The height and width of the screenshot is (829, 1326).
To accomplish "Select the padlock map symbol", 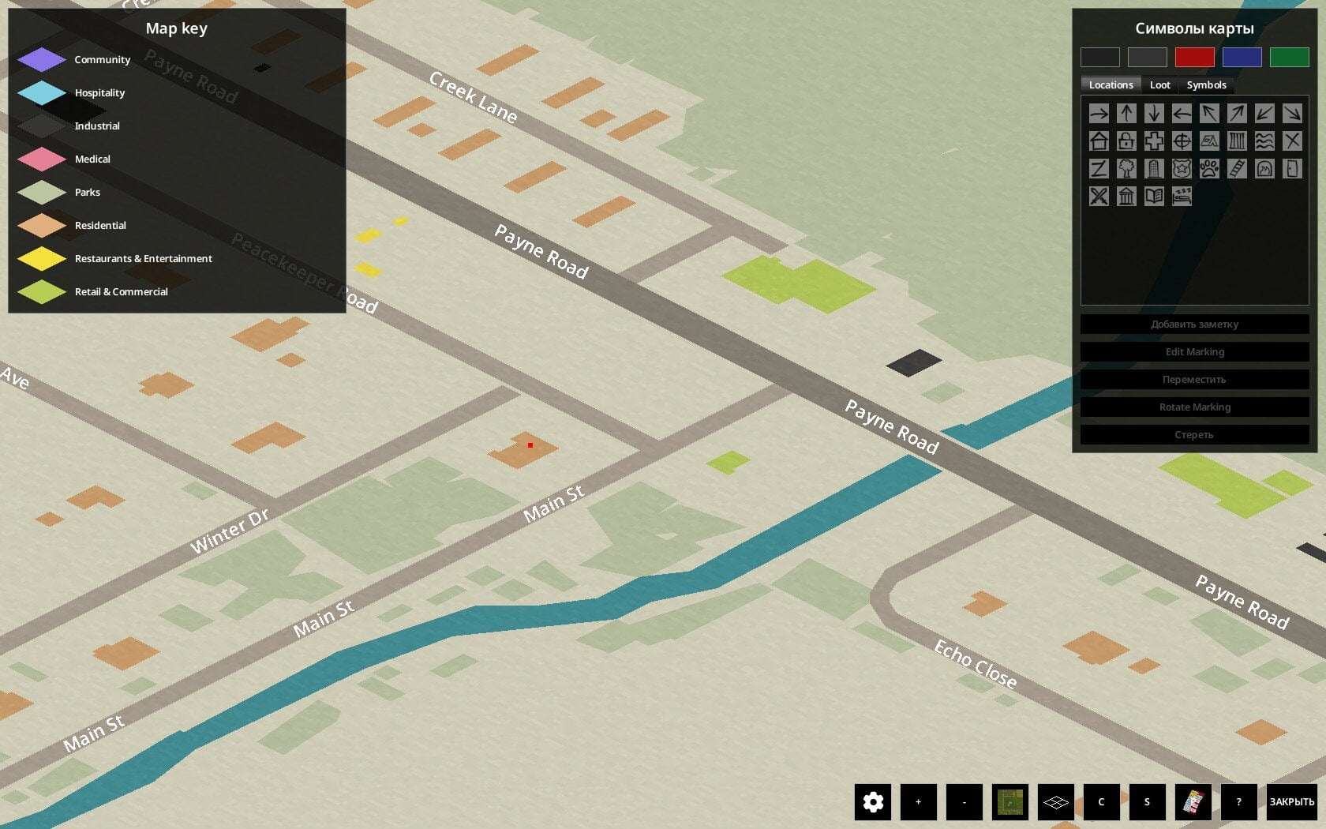I will pos(1126,141).
